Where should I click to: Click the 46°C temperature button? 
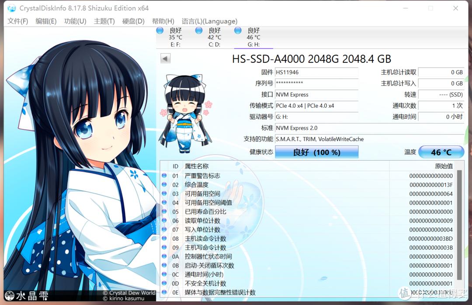coord(441,152)
